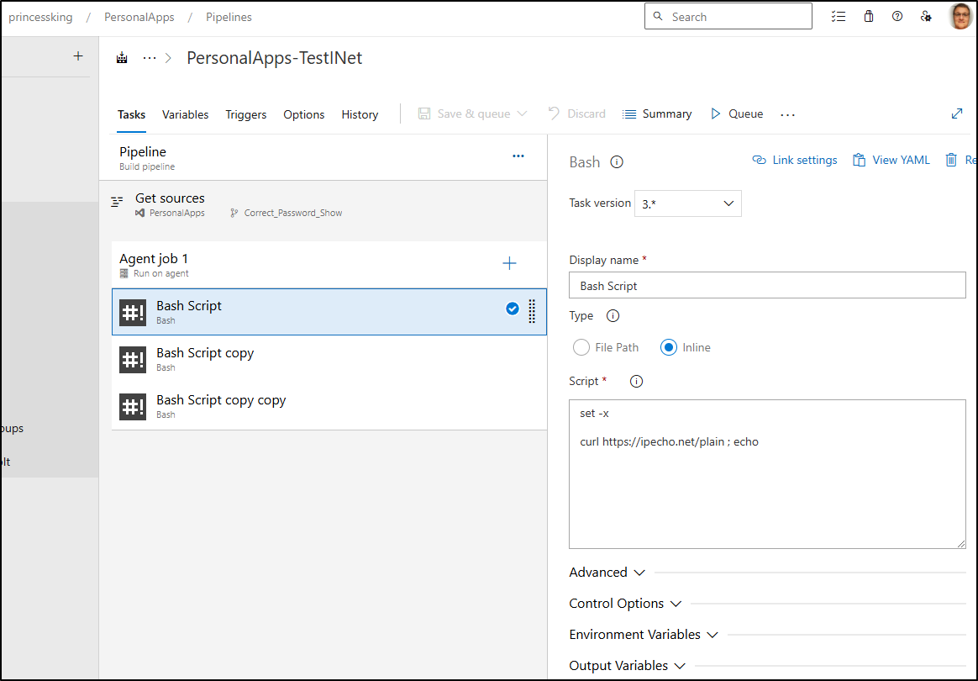
Task: Click the Search input field
Action: (x=728, y=16)
